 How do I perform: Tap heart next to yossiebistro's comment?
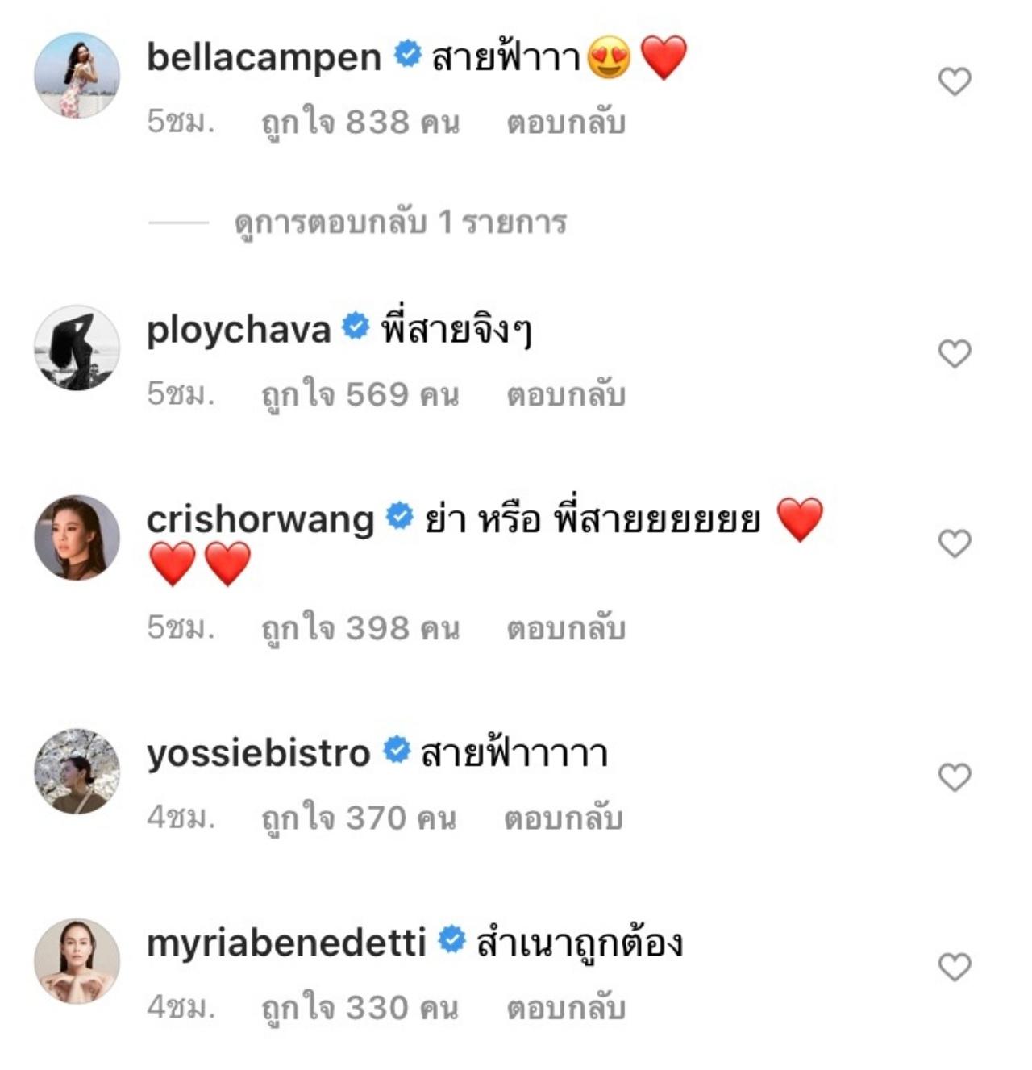click(955, 776)
